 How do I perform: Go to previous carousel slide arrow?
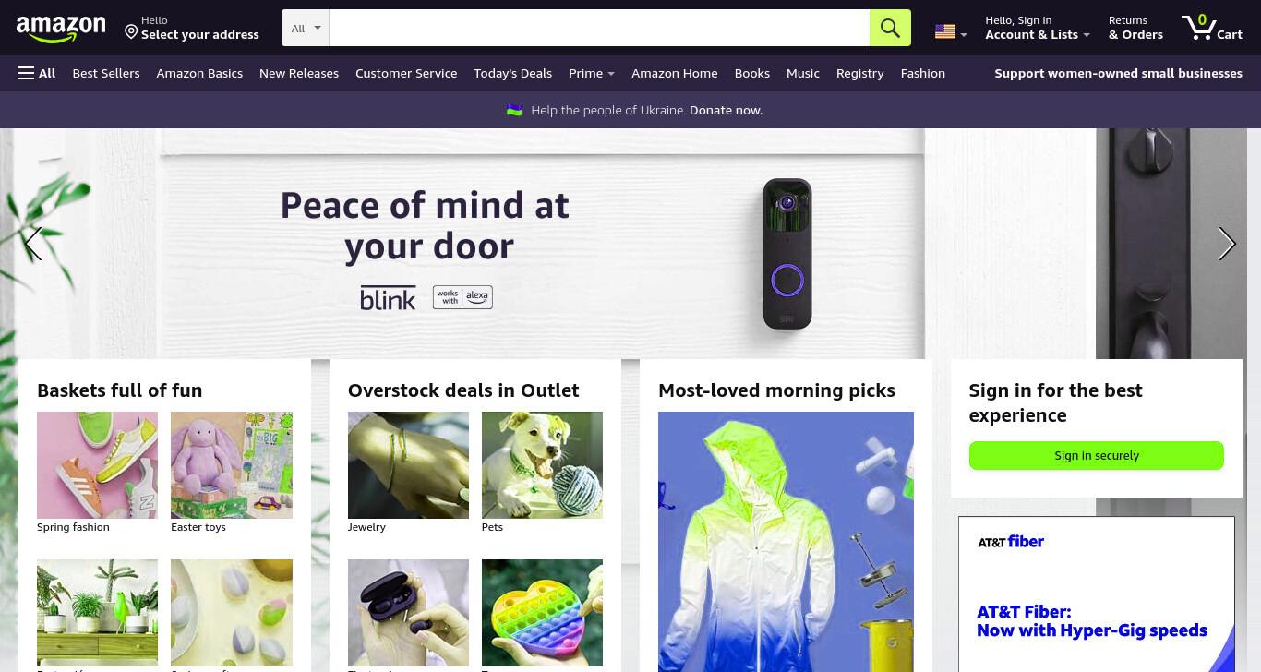click(x=33, y=244)
